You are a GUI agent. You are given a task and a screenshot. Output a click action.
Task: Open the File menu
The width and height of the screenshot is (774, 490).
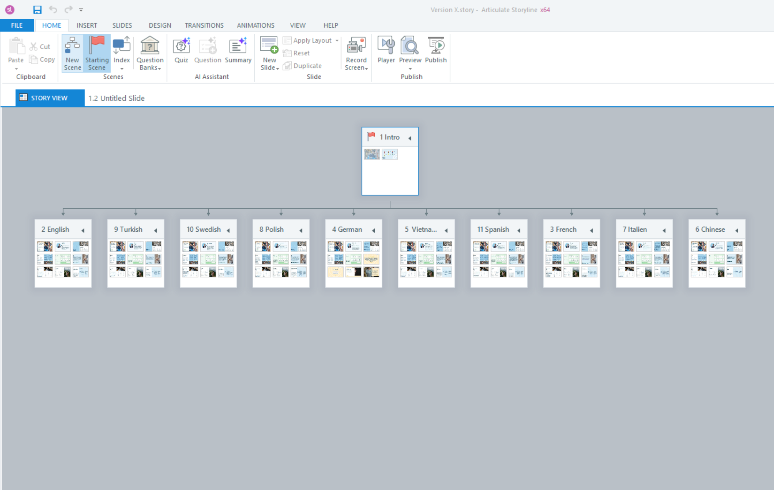[17, 25]
